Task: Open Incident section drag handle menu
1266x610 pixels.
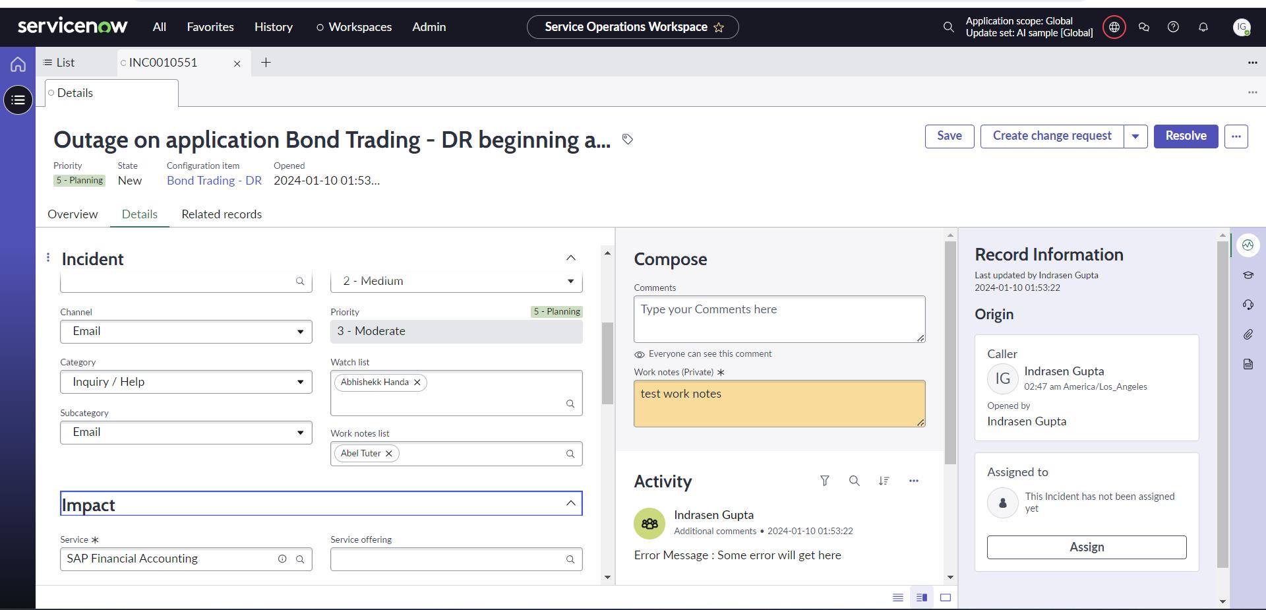Action: (48, 257)
